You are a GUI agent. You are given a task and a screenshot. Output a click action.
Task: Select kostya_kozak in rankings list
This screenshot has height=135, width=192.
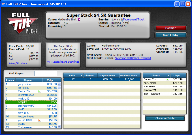31,117
